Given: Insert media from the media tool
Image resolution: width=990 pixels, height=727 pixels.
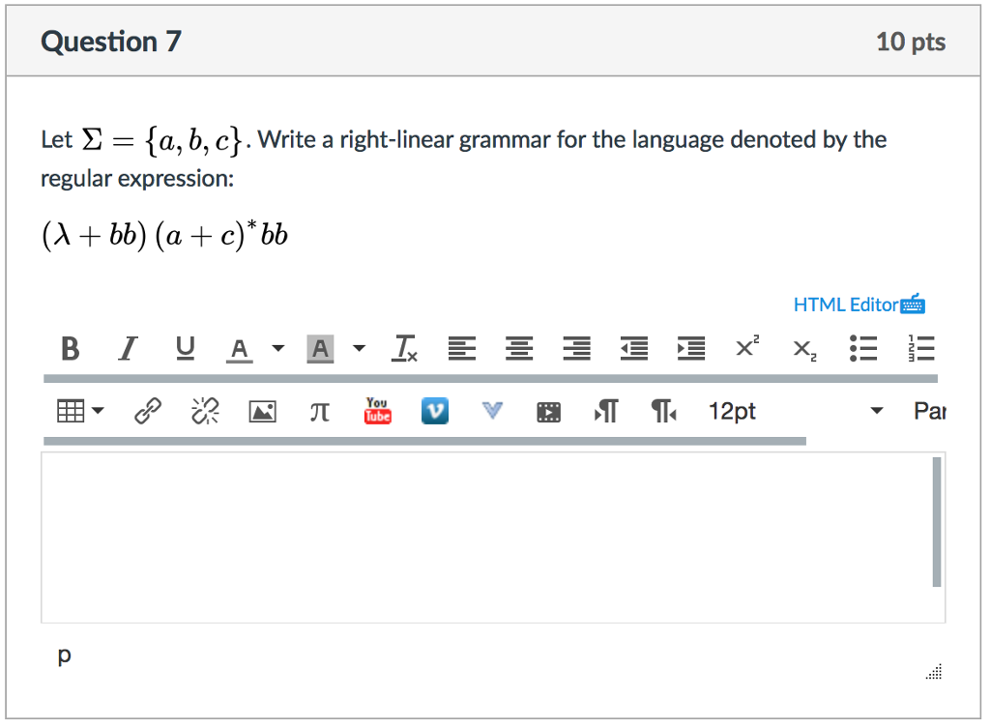Looking at the screenshot, I should [548, 410].
